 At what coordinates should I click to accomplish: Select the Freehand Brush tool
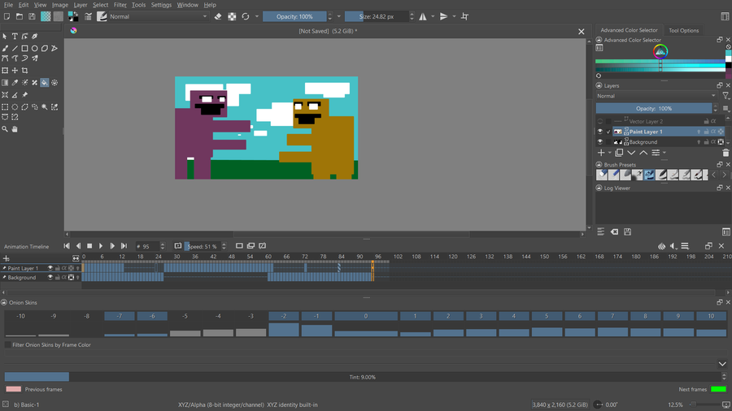(x=5, y=48)
